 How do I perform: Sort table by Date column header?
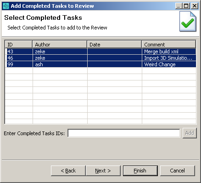click(x=114, y=45)
